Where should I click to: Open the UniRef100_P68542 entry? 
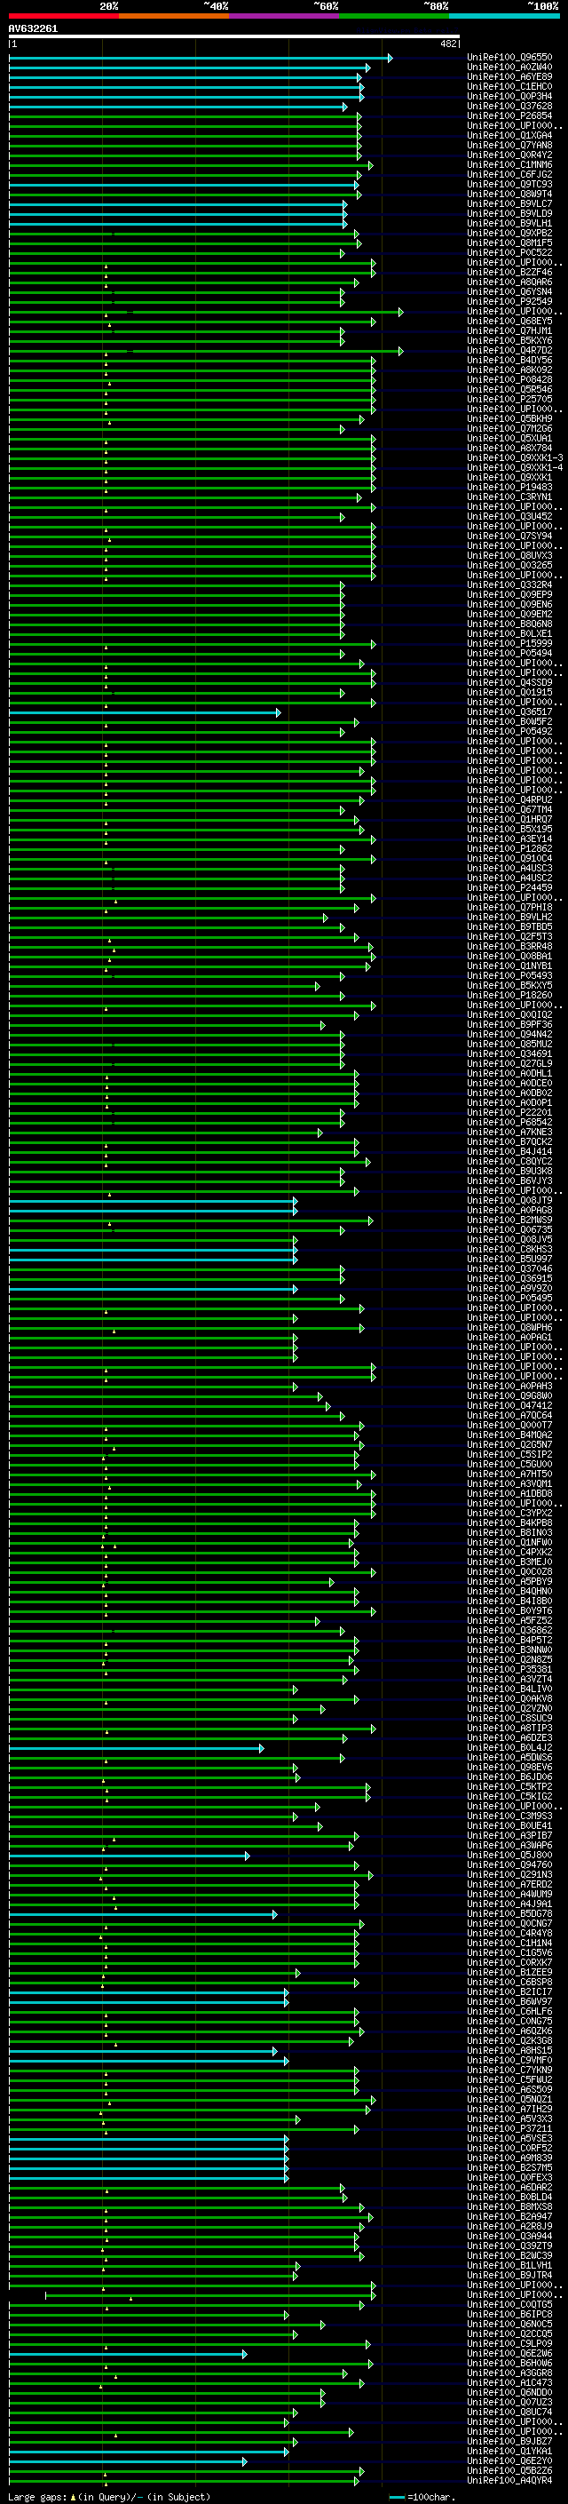coord(509,1122)
